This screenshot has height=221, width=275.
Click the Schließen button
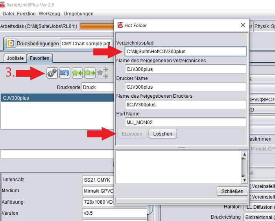tap(232, 191)
